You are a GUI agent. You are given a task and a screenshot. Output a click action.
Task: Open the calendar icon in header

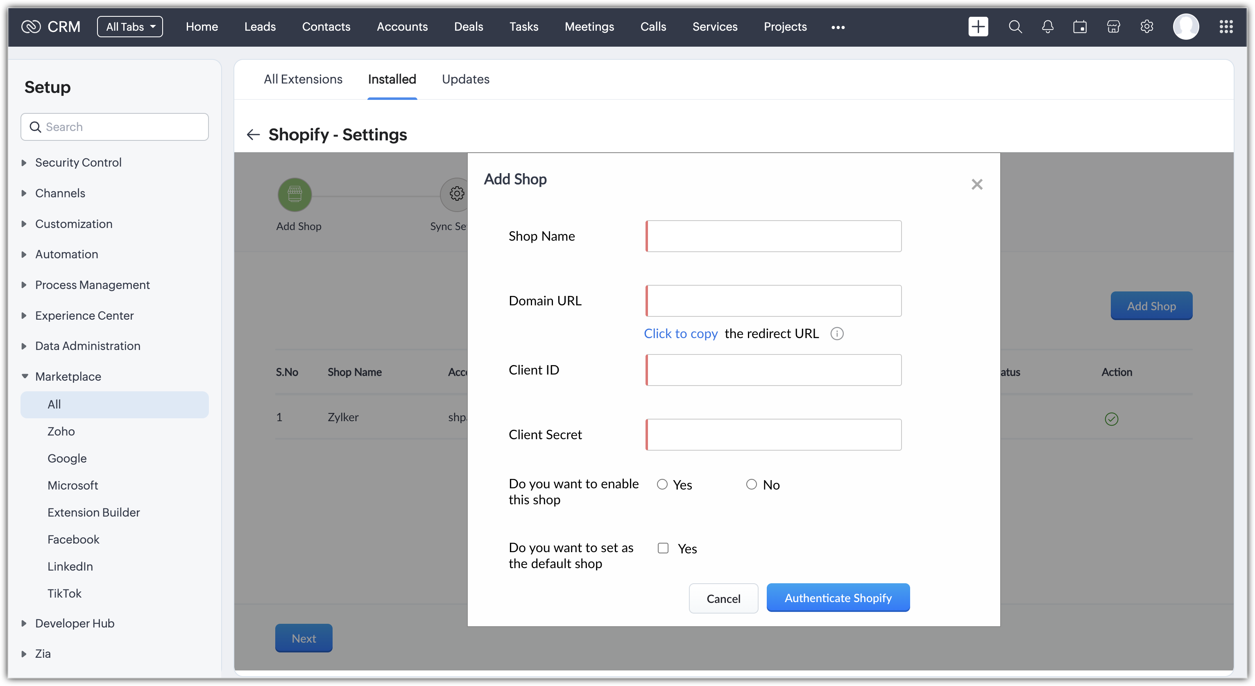[x=1080, y=27]
